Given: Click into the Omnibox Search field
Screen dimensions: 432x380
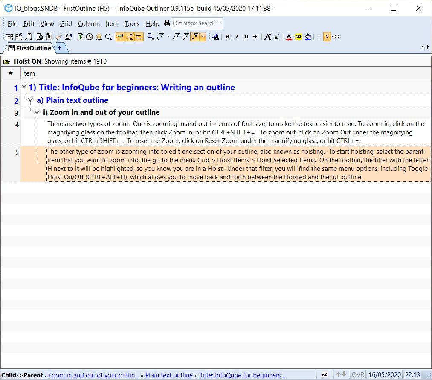Looking at the screenshot, I should pos(194,23).
